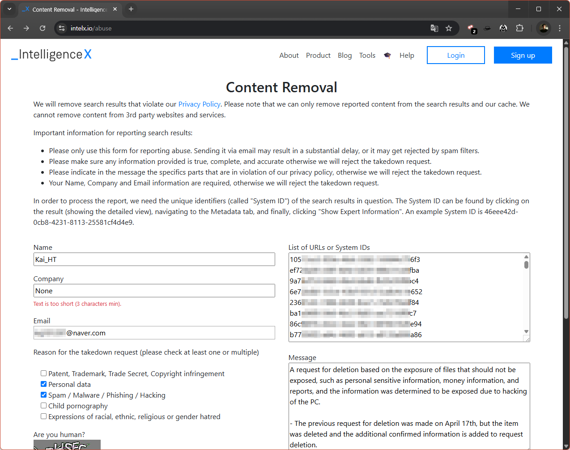This screenshot has width=570, height=450.
Task: Bookmark this page with star icon
Action: tap(449, 28)
